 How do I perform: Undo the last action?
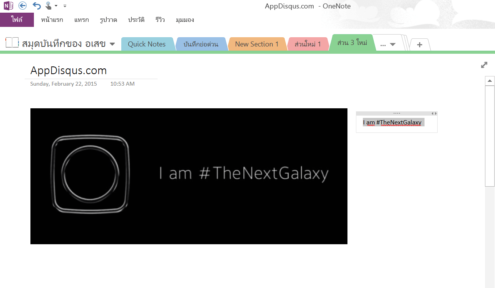coord(37,5)
